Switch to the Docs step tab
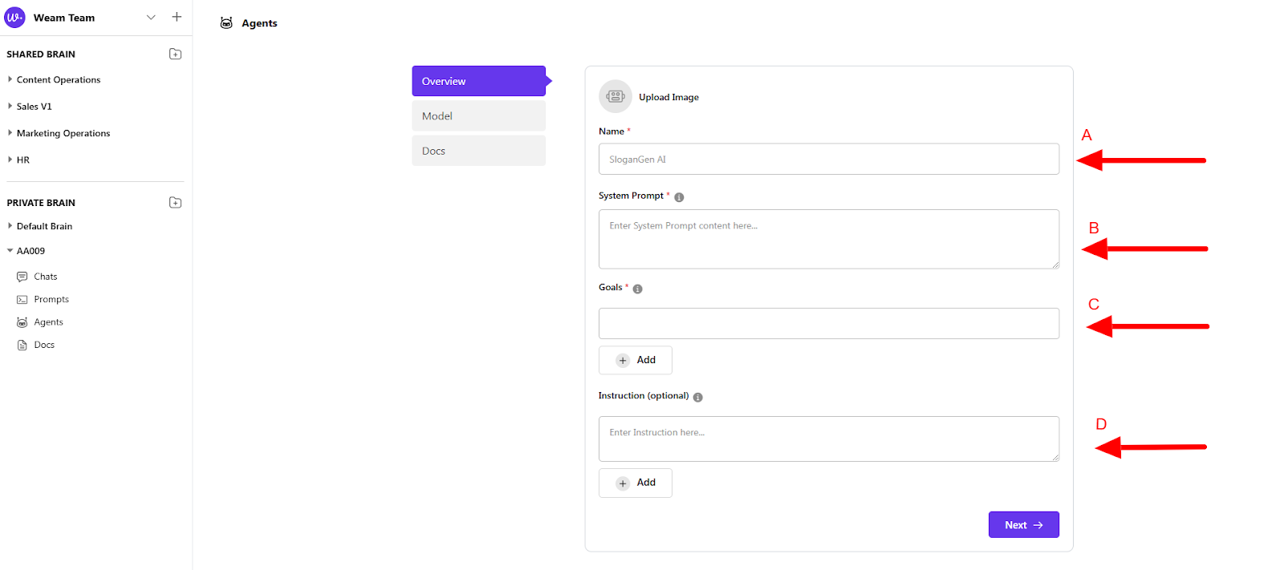1284x570 pixels. (x=478, y=151)
